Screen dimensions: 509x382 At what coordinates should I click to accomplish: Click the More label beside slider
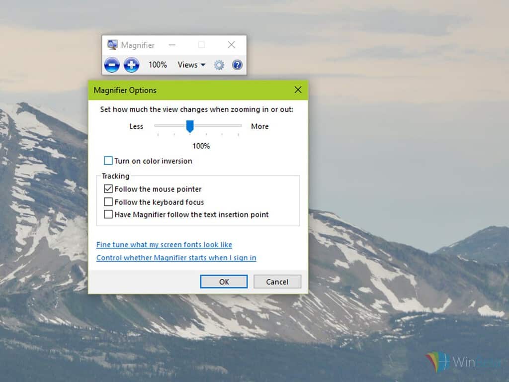(259, 126)
